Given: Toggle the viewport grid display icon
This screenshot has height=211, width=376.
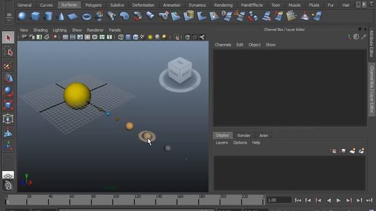Looking at the screenshot, I should pos(65,37).
